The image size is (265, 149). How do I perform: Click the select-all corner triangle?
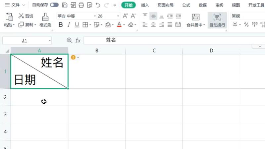pos(7,51)
